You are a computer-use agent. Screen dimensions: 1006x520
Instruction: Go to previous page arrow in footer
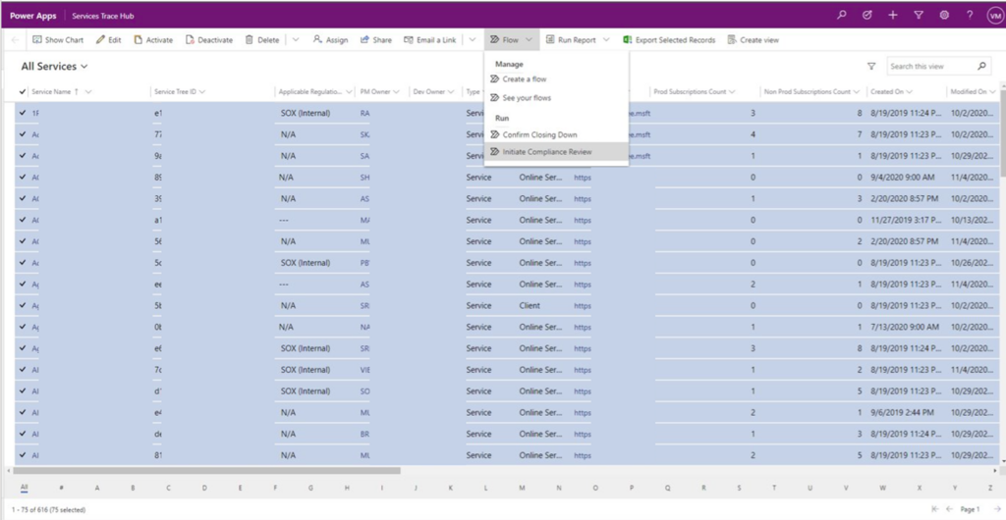click(x=950, y=509)
